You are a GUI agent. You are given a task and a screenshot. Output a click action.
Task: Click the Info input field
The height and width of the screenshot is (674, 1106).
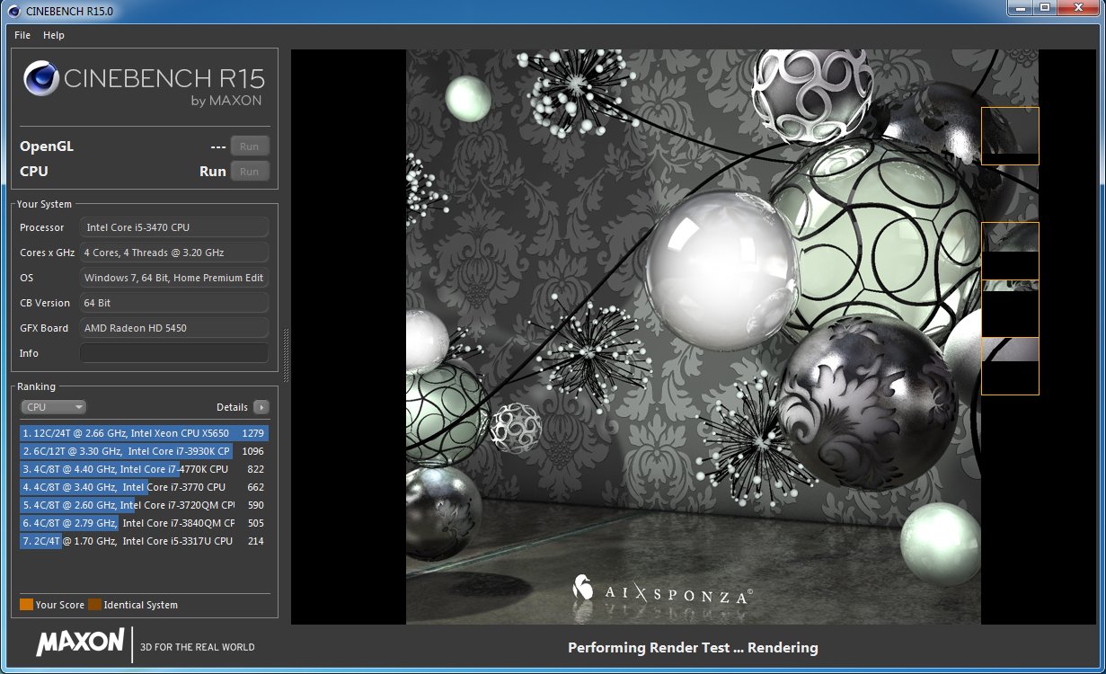pos(174,353)
